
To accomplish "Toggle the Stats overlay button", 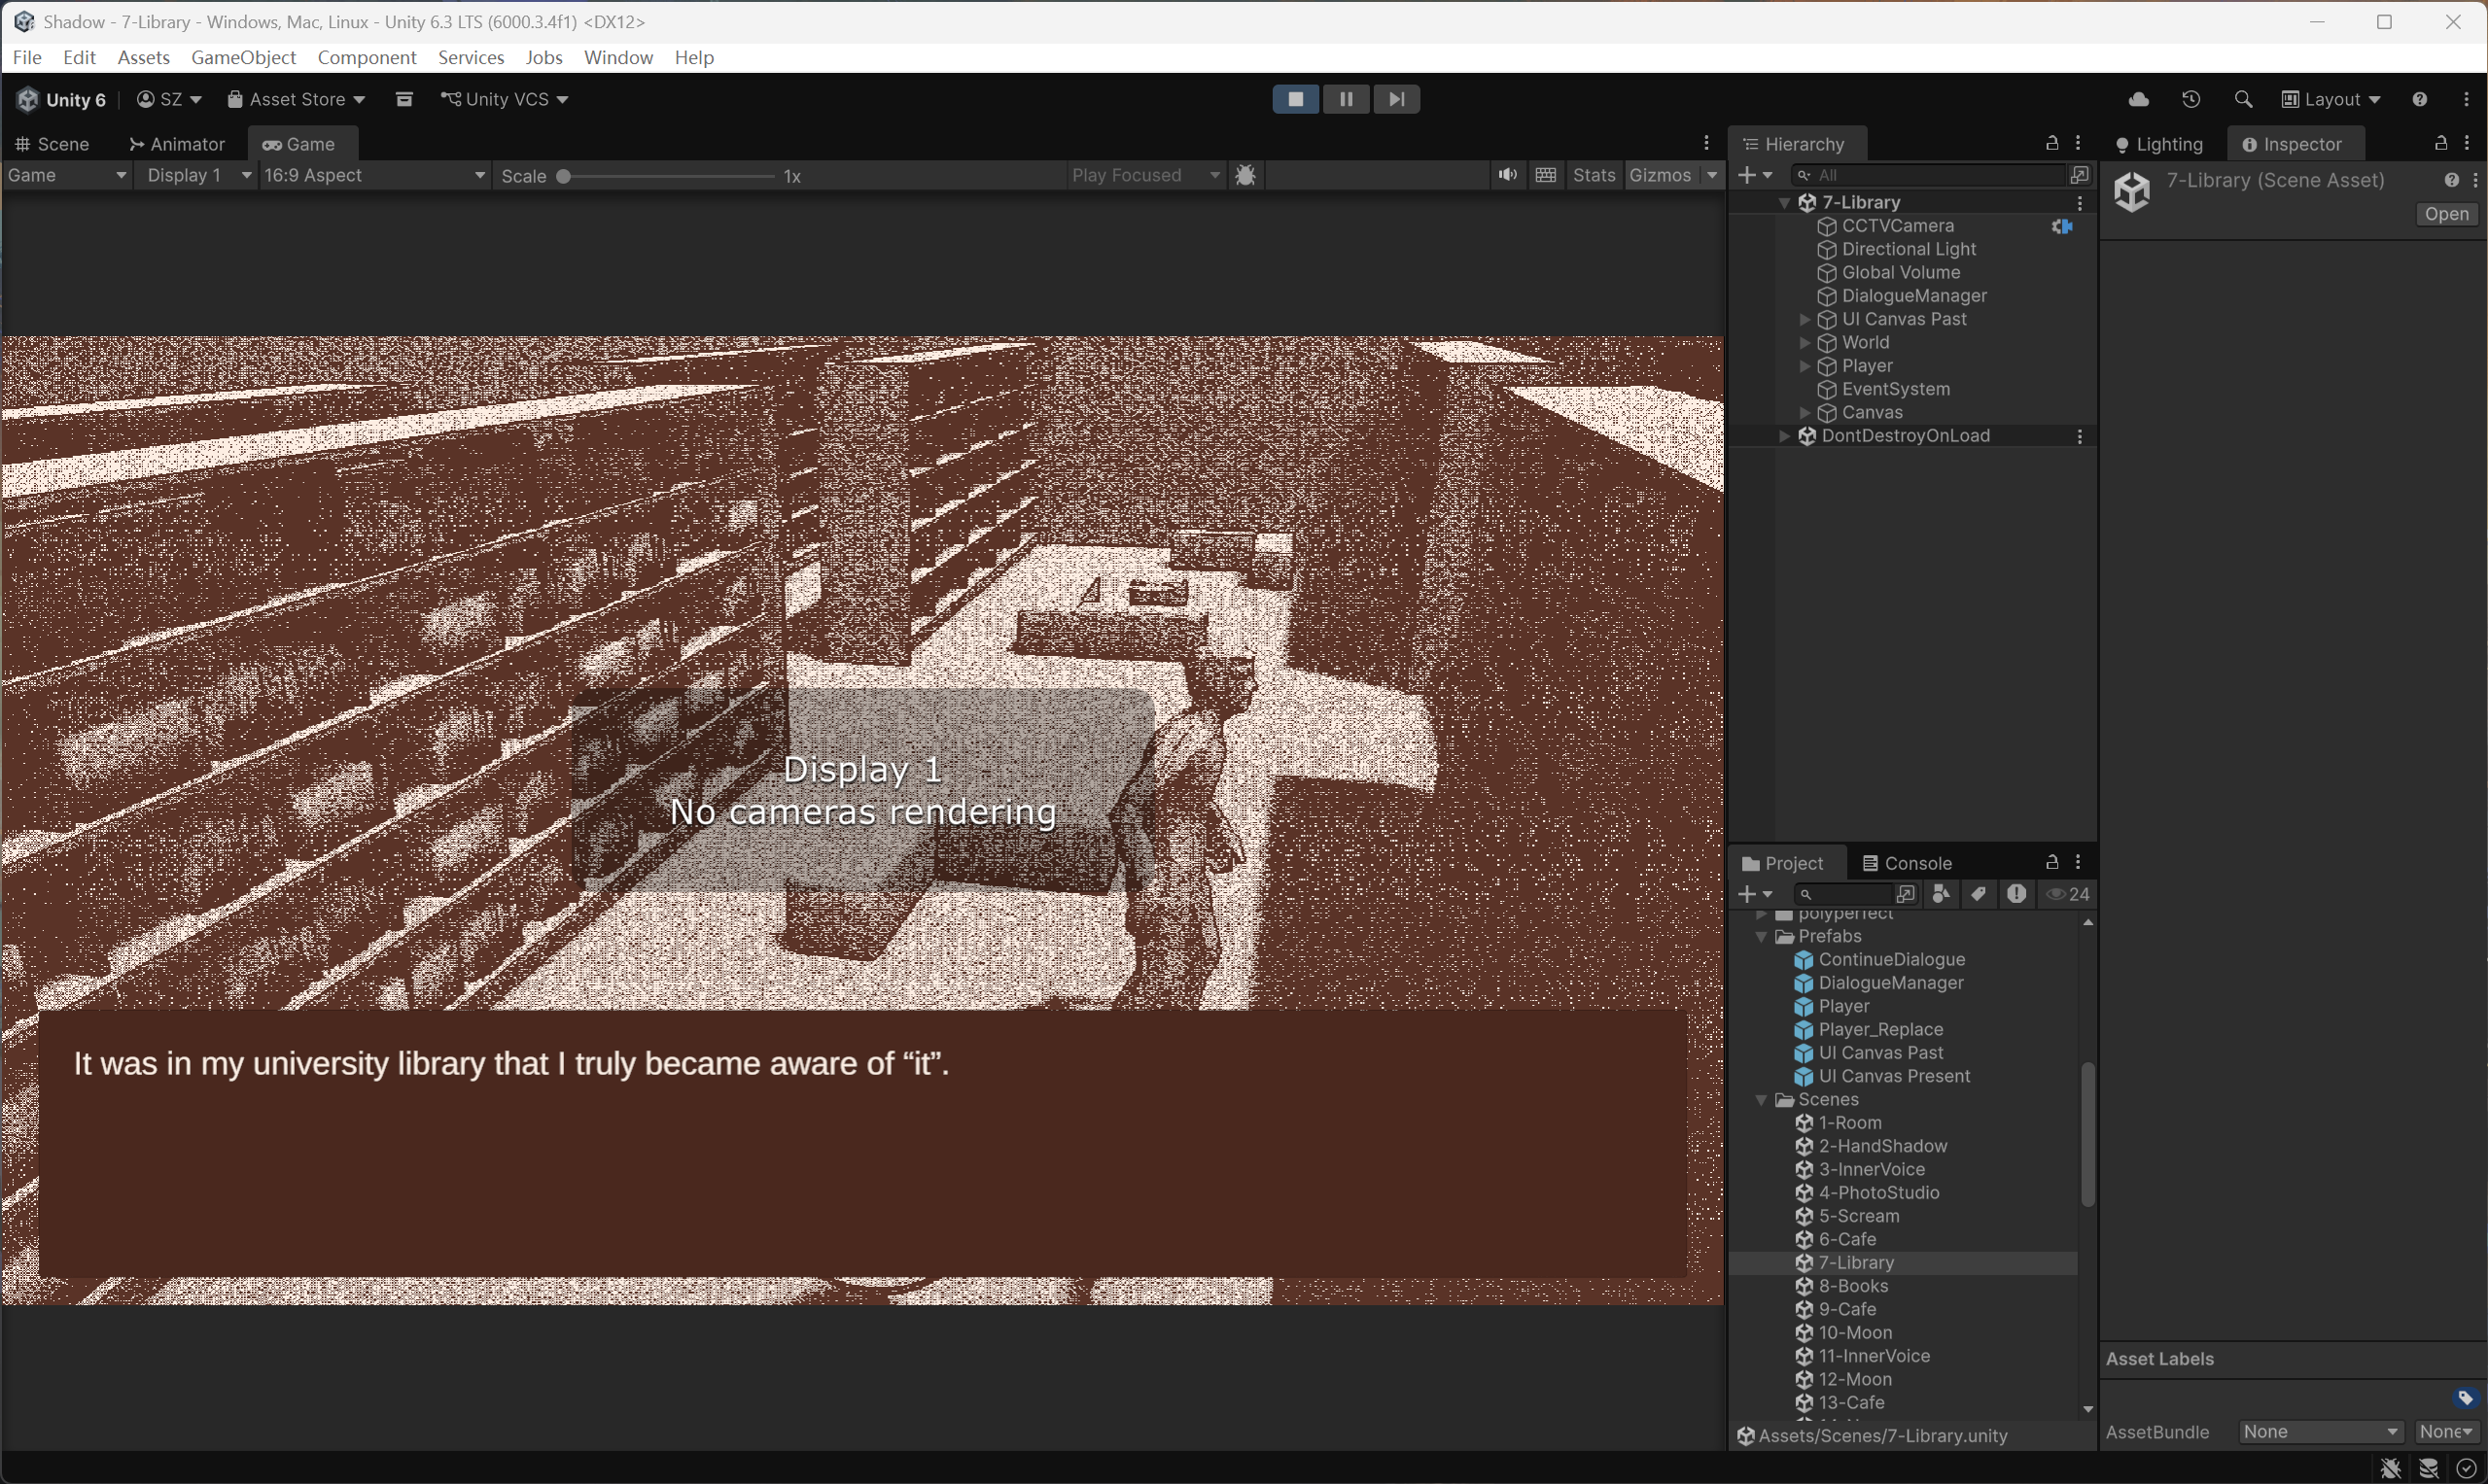I will pos(1593,175).
